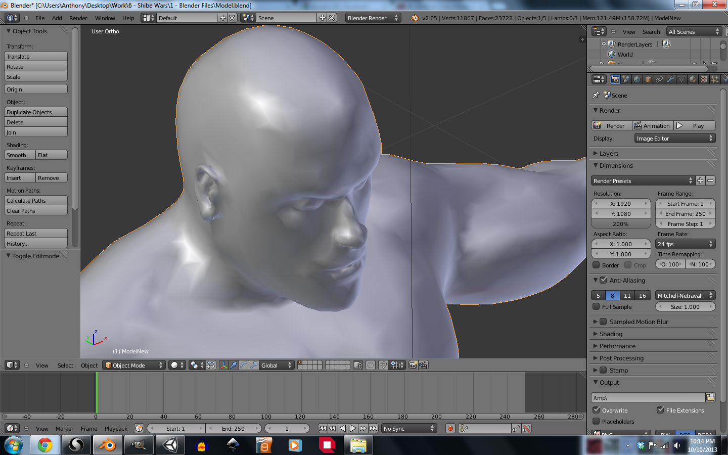Open Unity from the Windows taskbar

point(170,445)
